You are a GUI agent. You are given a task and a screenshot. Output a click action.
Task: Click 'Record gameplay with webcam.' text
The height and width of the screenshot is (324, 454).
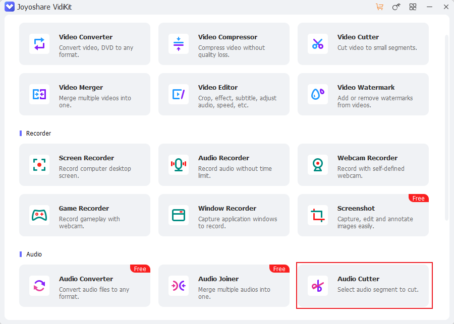pos(89,222)
